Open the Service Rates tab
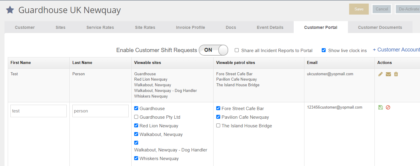Image resolution: width=420 pixels, height=166 pixels. (100, 27)
